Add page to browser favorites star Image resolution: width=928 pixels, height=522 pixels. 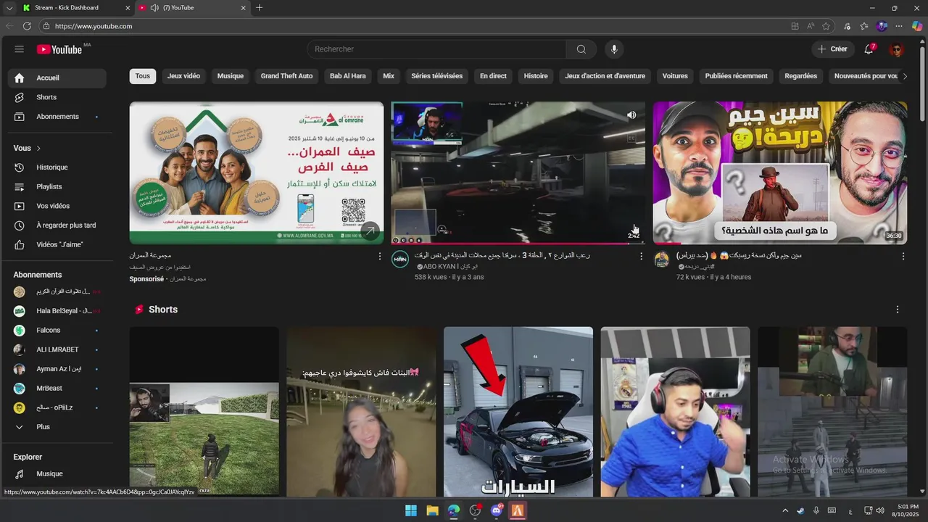coord(826,26)
